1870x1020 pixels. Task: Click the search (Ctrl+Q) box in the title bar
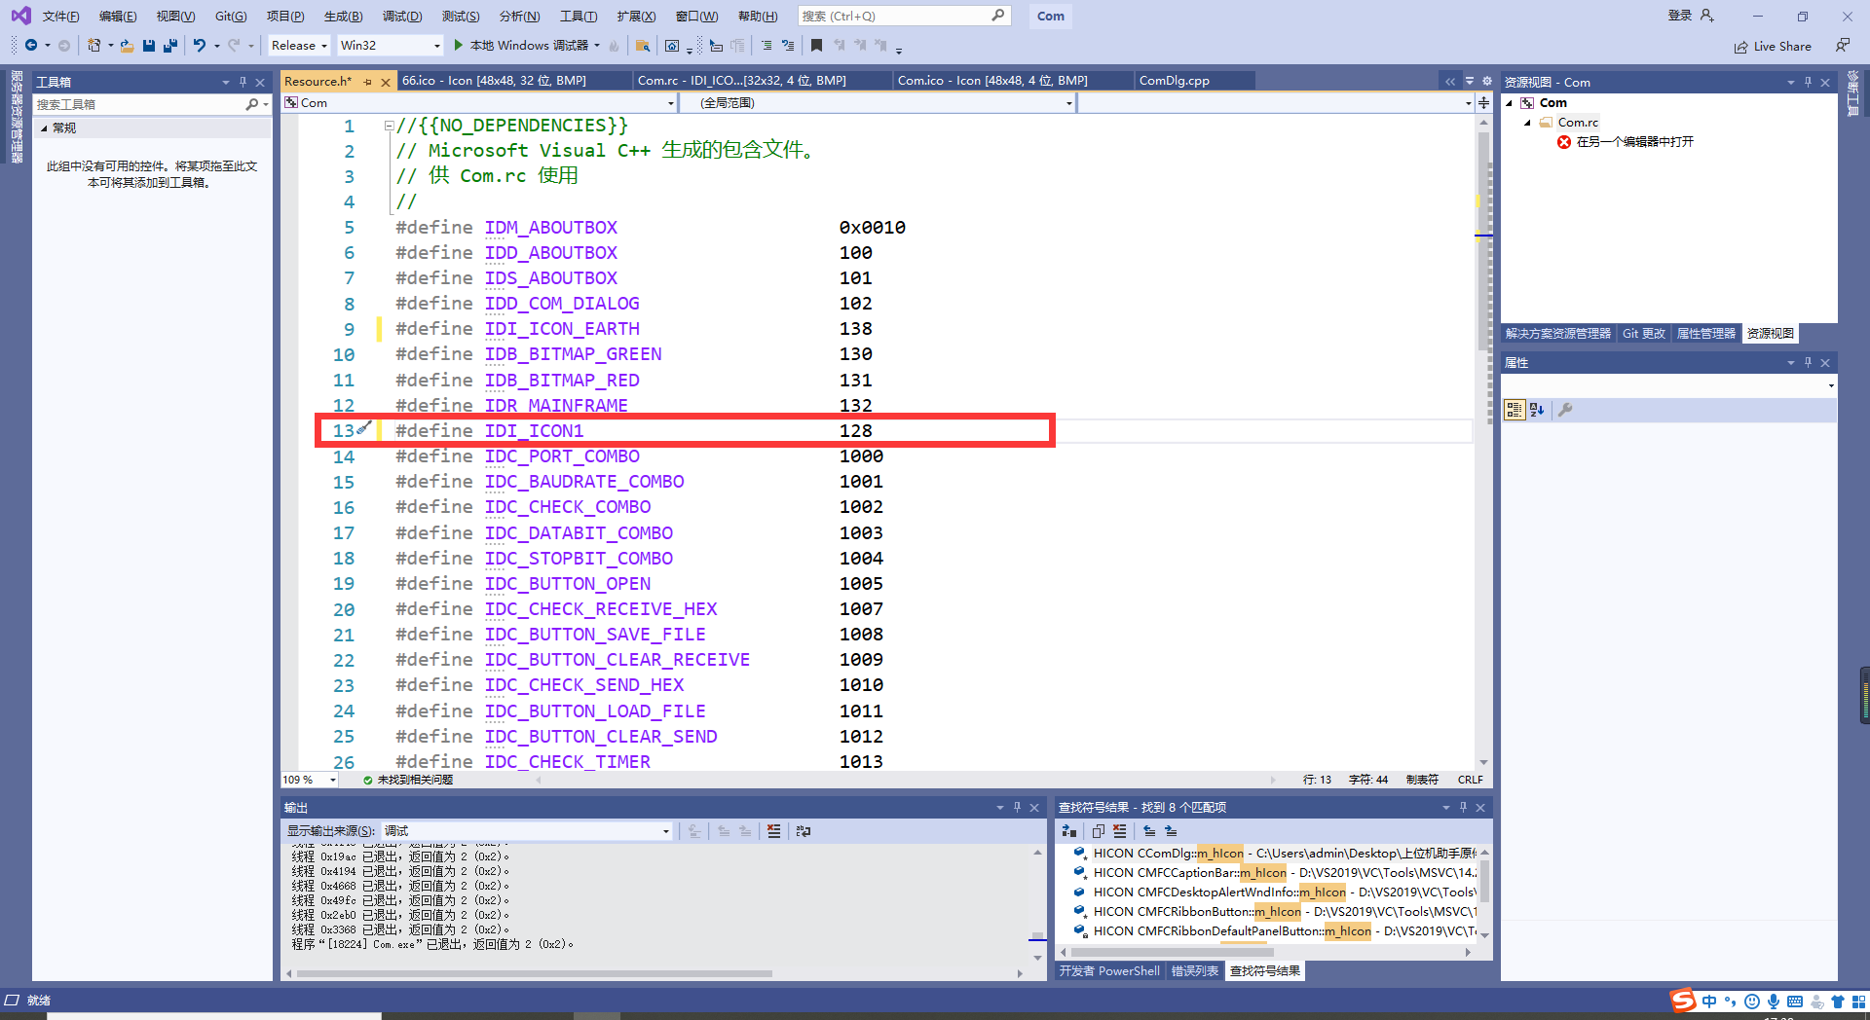pos(904,16)
